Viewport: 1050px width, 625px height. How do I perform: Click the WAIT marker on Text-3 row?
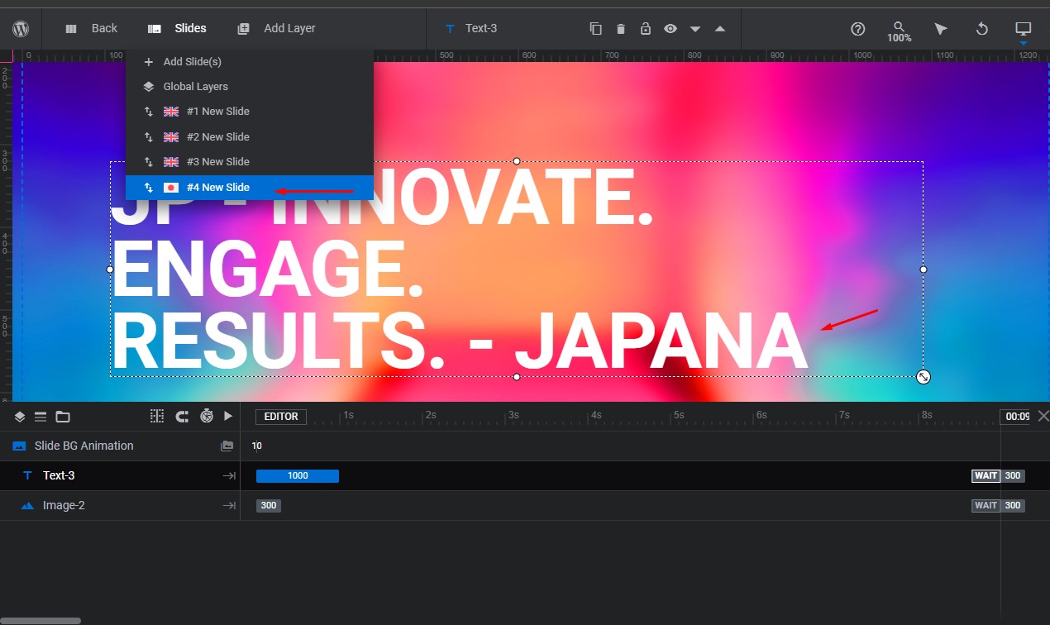(x=986, y=475)
